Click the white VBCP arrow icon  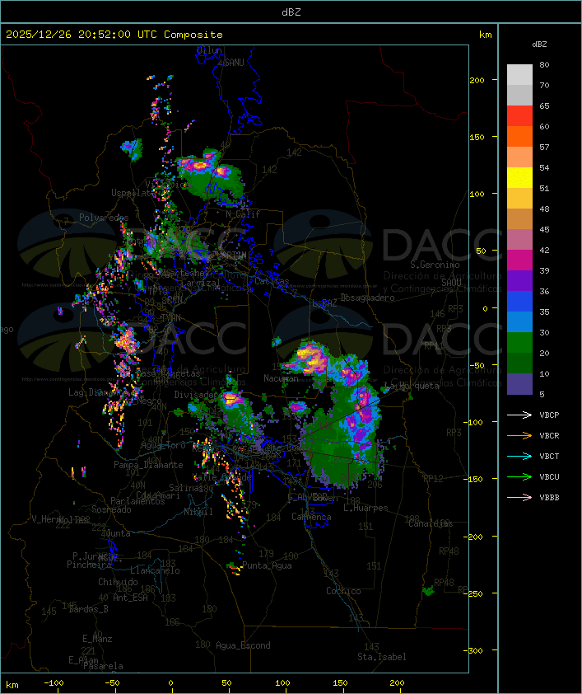[x=519, y=415]
